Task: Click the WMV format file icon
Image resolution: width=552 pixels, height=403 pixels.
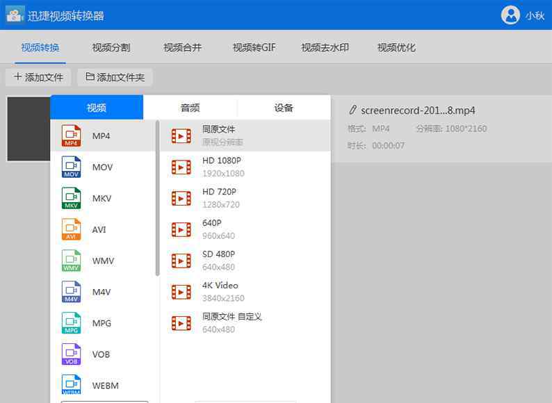Action: pos(71,261)
